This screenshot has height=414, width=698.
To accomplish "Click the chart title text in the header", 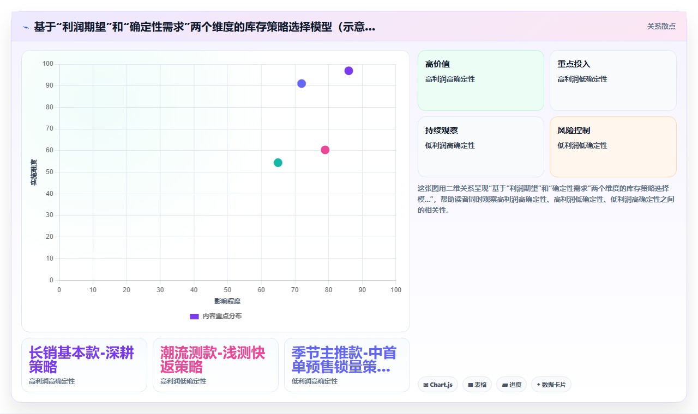I will (x=204, y=27).
